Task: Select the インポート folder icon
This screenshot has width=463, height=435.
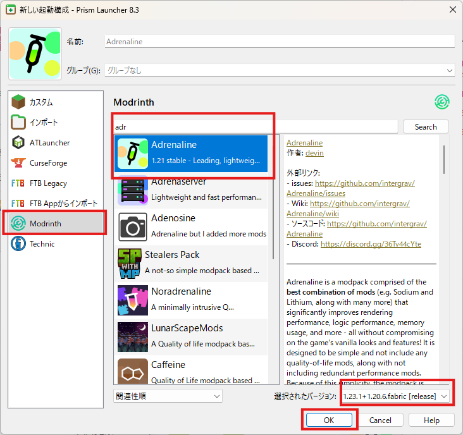Action: point(18,122)
